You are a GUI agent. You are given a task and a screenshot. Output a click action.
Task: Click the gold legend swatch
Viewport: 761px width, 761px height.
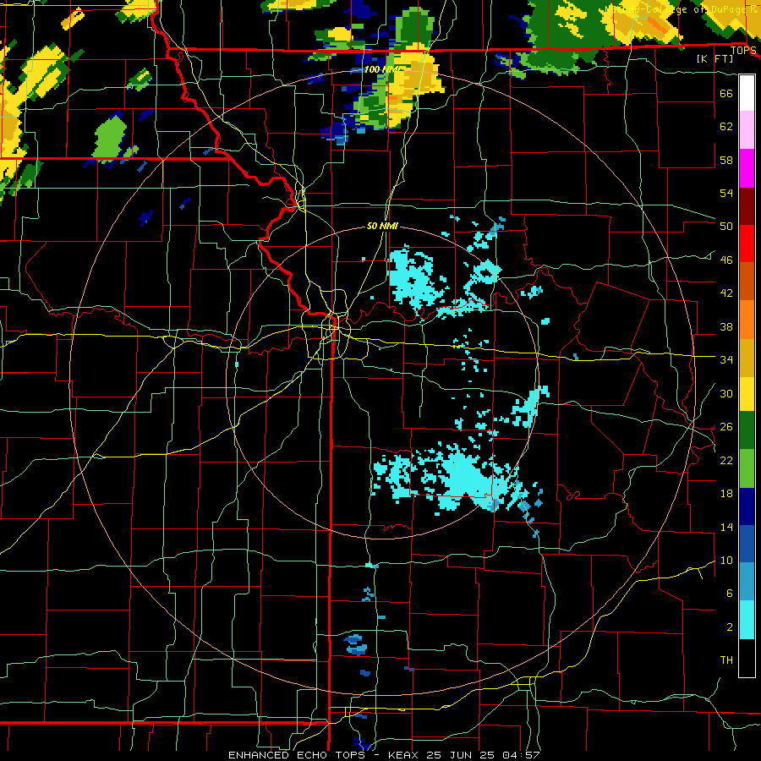coord(747,357)
